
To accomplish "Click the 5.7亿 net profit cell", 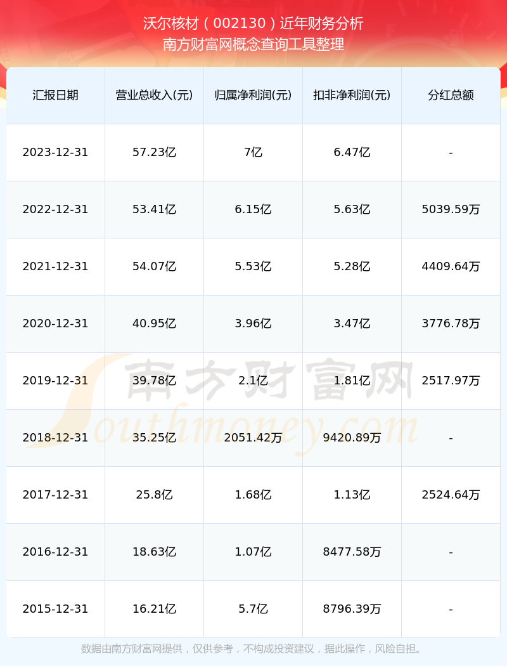I will point(253,609).
